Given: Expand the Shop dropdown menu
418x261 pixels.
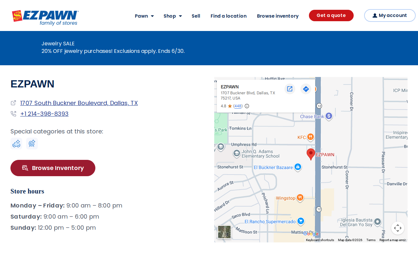Looking at the screenshot, I should [x=173, y=16].
